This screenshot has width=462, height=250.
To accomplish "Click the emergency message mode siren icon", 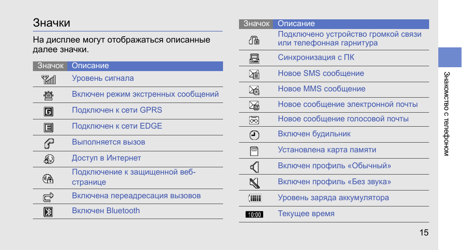I will [x=48, y=95].
